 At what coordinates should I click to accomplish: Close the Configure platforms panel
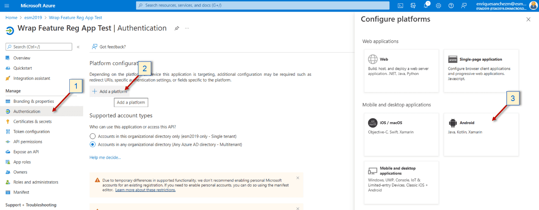point(528,19)
